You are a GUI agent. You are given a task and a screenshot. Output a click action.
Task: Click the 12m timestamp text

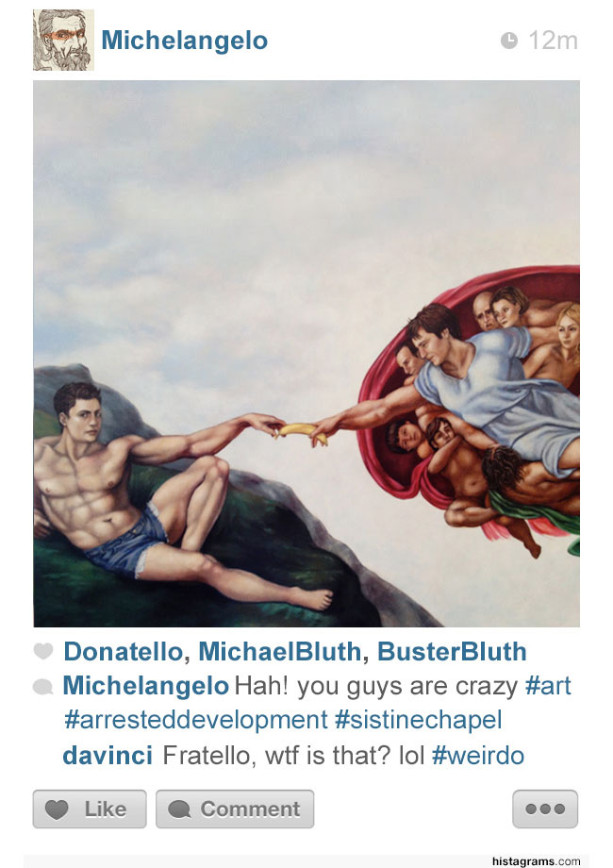(554, 41)
